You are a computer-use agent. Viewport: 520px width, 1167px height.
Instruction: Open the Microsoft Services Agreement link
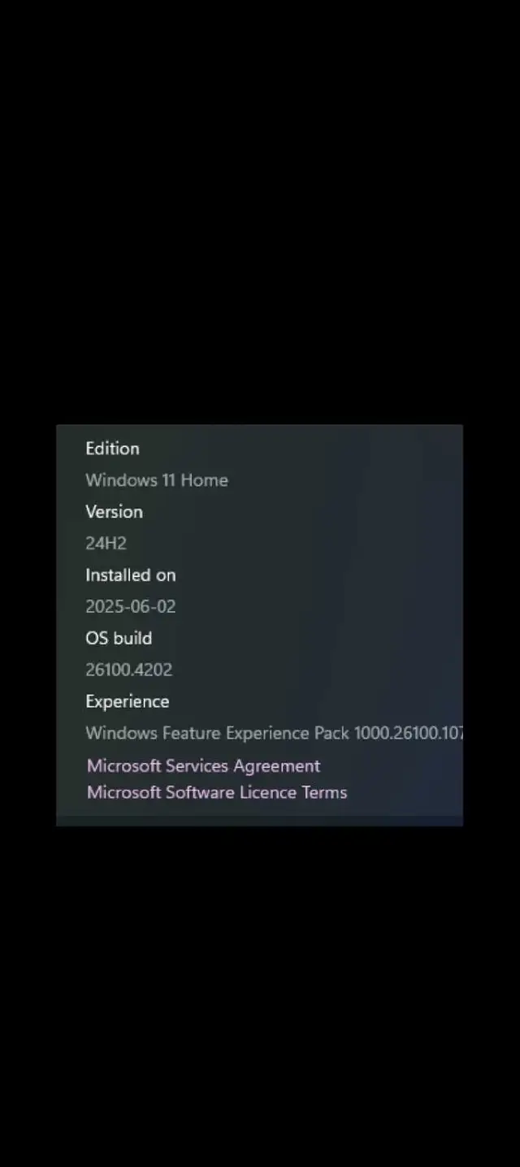click(x=203, y=766)
